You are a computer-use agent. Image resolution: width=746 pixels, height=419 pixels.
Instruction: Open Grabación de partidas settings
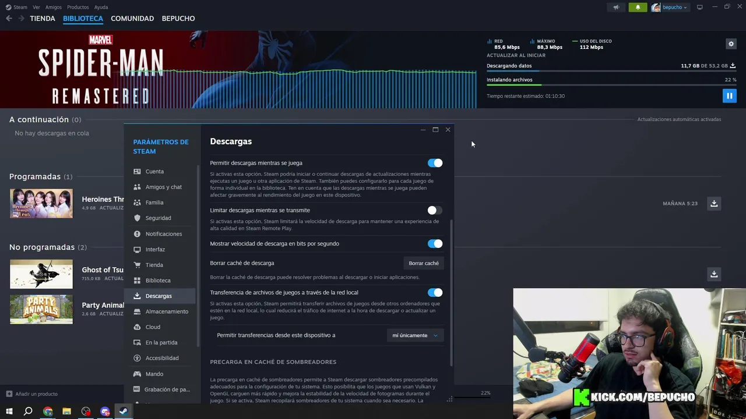point(162,389)
